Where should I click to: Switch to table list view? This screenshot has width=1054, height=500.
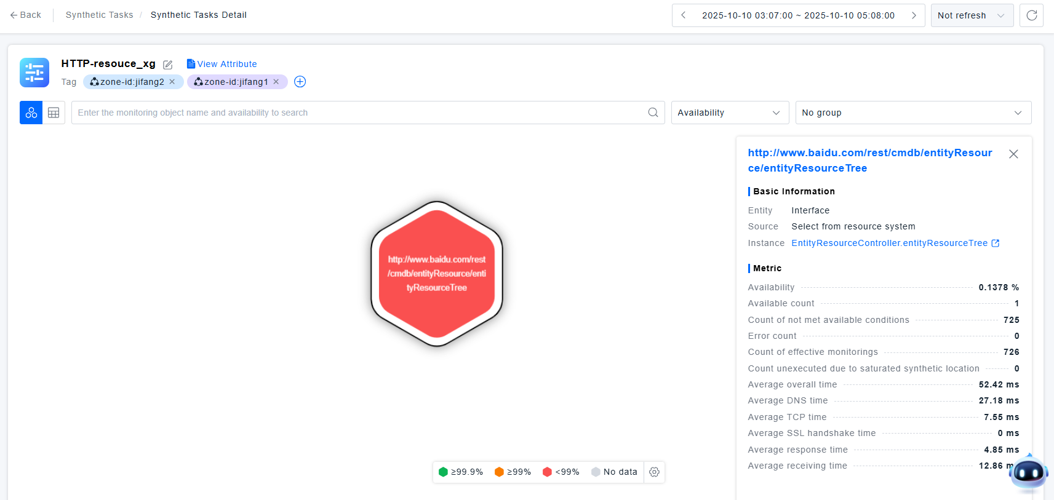coord(54,113)
